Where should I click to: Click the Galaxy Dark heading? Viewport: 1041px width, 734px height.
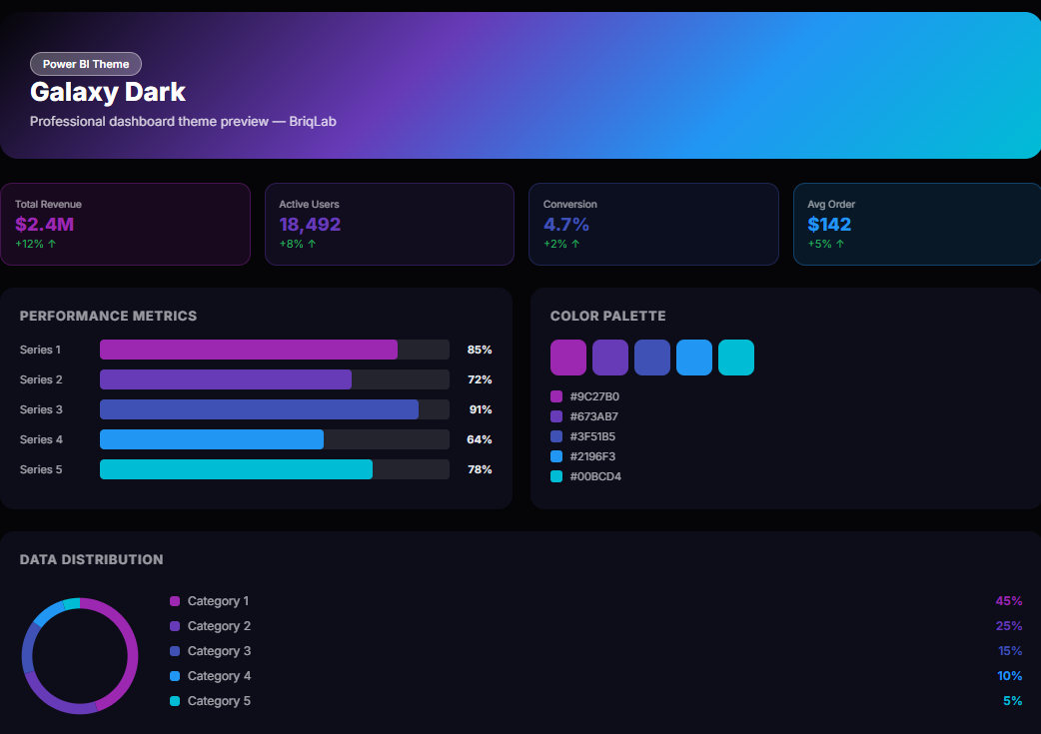click(108, 92)
